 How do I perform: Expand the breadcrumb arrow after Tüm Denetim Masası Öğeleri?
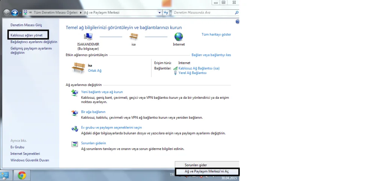pyautogui.click(x=81, y=12)
